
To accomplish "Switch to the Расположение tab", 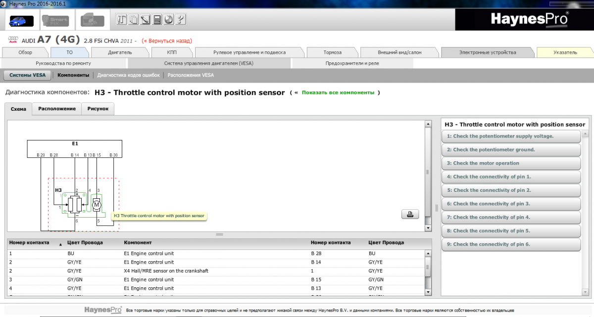I will (57, 109).
